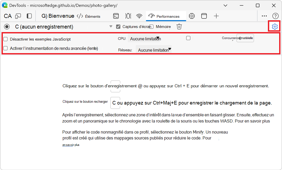
Task: Open the More Tools plus icon
Action: pos(216,16)
